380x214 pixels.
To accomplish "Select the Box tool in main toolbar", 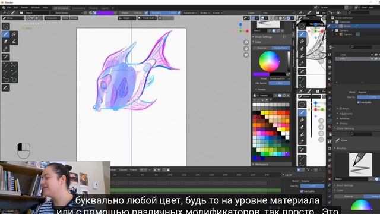I will click(6, 80).
